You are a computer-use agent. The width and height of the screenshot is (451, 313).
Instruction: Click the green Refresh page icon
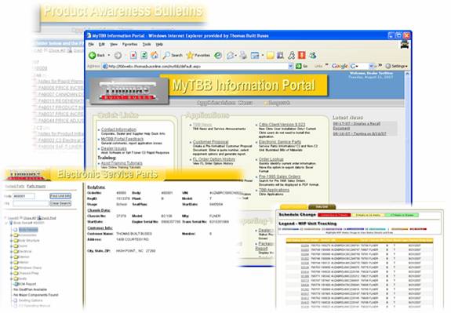coord(144,55)
